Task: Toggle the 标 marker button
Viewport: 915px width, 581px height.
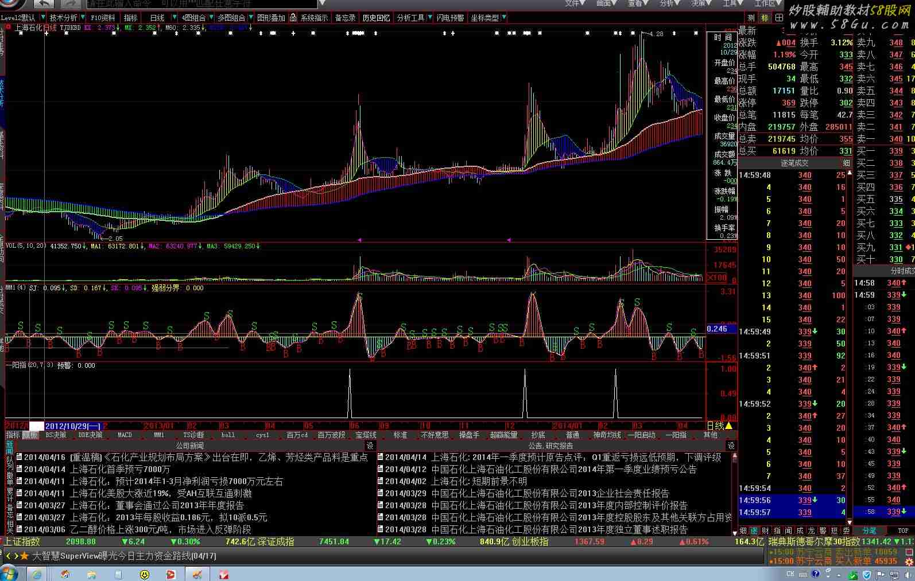Action: pyautogui.click(x=765, y=18)
